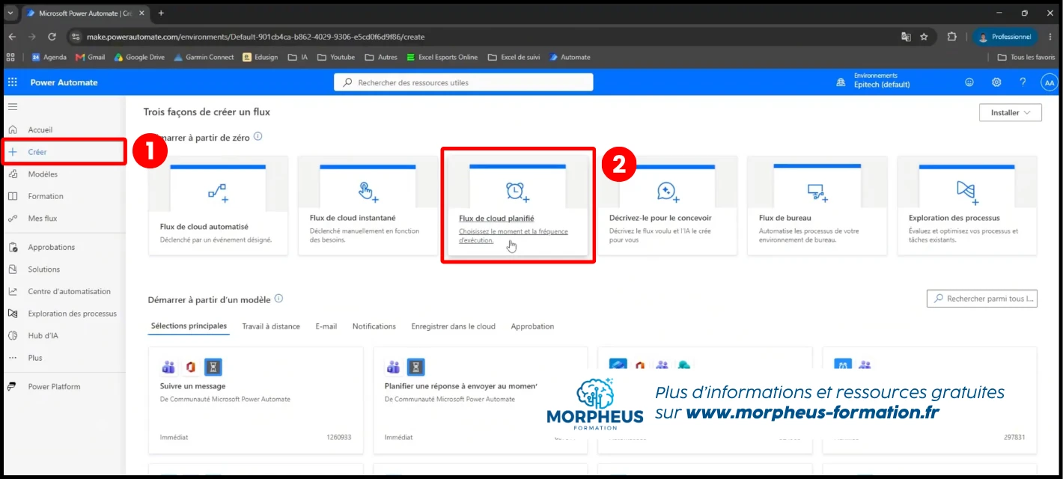Viewport: 1063px width, 479px height.
Task: Open the Suivre un message template
Action: [255, 400]
